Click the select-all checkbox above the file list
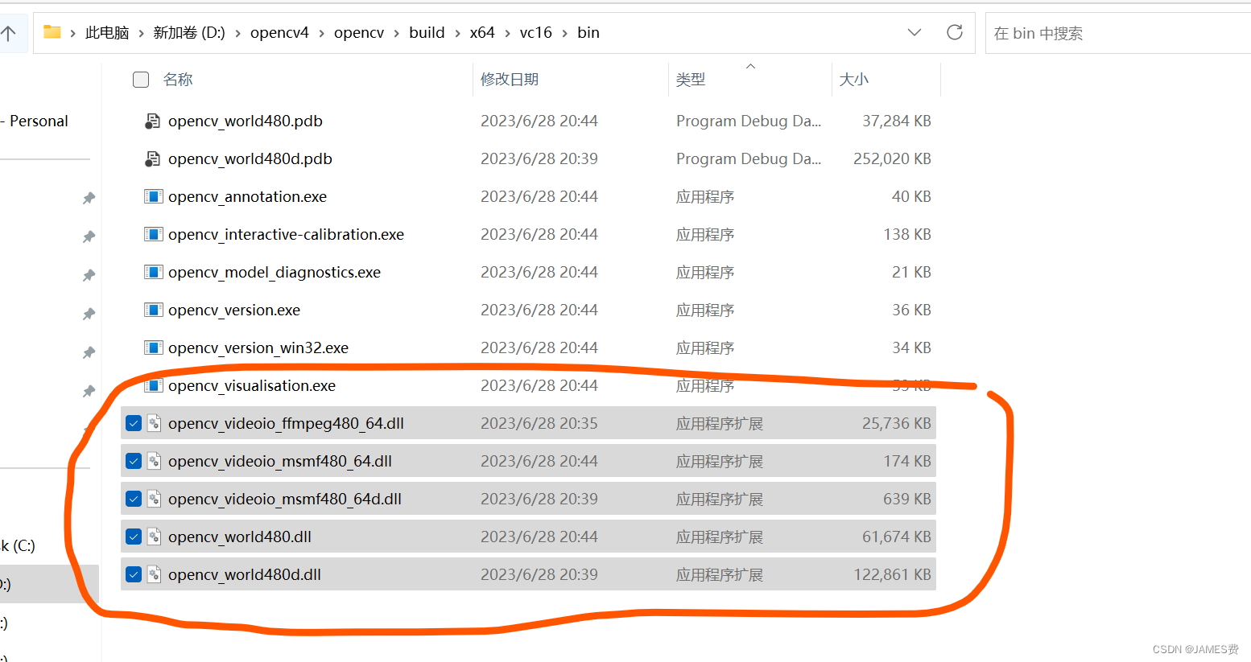This screenshot has width=1251, height=662. tap(141, 80)
